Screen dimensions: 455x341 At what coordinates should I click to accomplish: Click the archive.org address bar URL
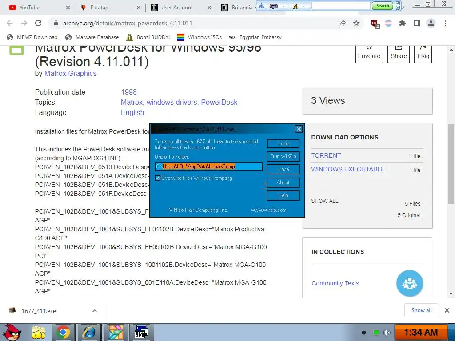pyautogui.click(x=128, y=23)
